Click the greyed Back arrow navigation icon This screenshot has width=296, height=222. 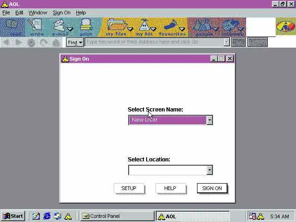(x=6, y=42)
